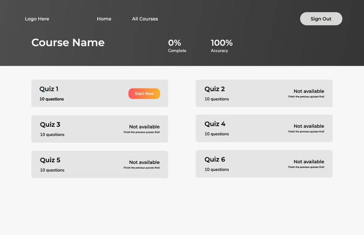Click Not available in Quiz 3 card
Viewport: 364px width, 235px height.
coord(145,127)
